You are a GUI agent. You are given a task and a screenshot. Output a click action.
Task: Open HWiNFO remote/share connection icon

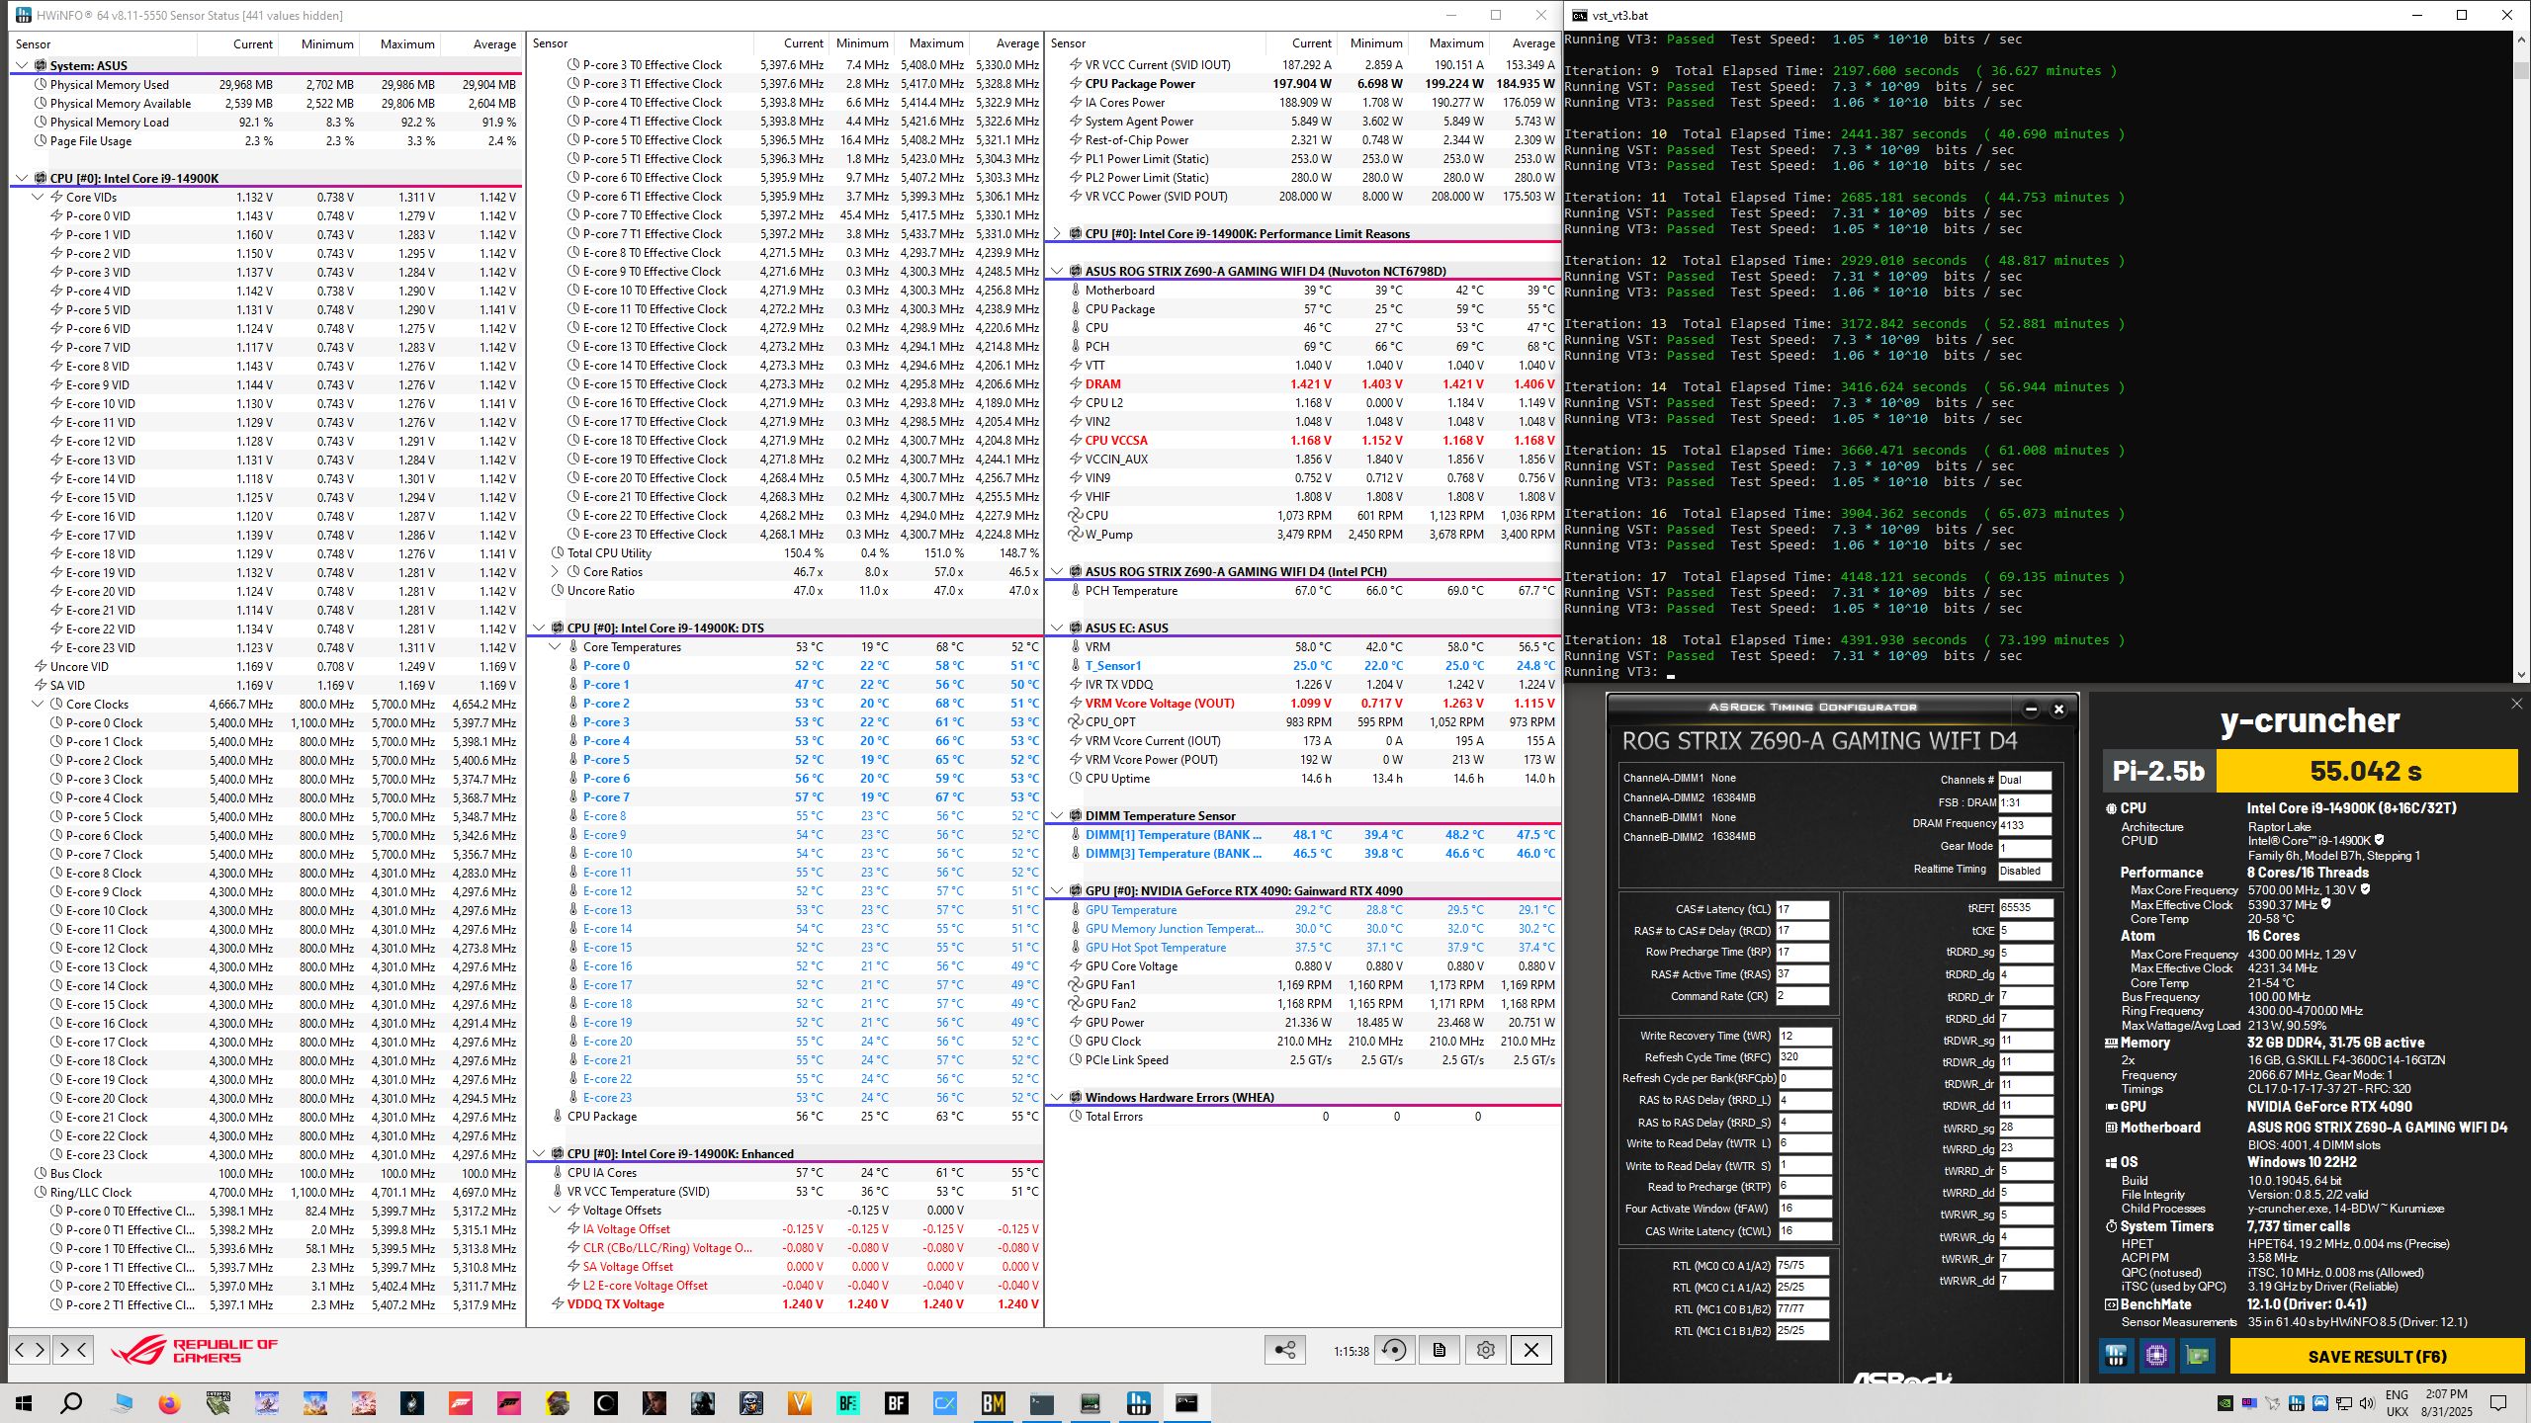click(x=1284, y=1350)
